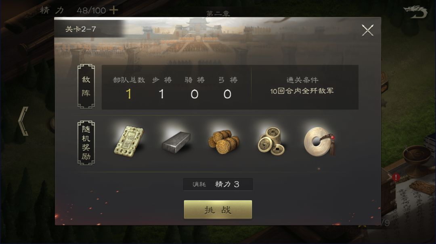Add stamina with the plus icon
Viewport: 436px width, 244px height.
pos(113,10)
